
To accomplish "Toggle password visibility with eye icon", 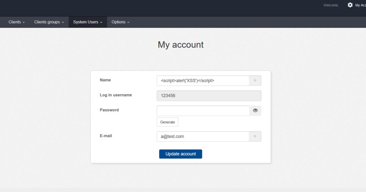I will [x=255, y=110].
